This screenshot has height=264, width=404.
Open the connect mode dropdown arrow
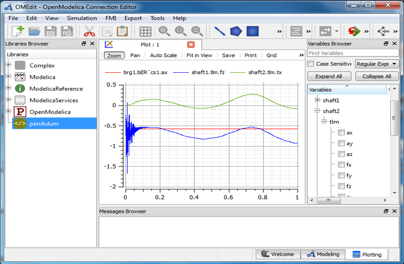336,31
